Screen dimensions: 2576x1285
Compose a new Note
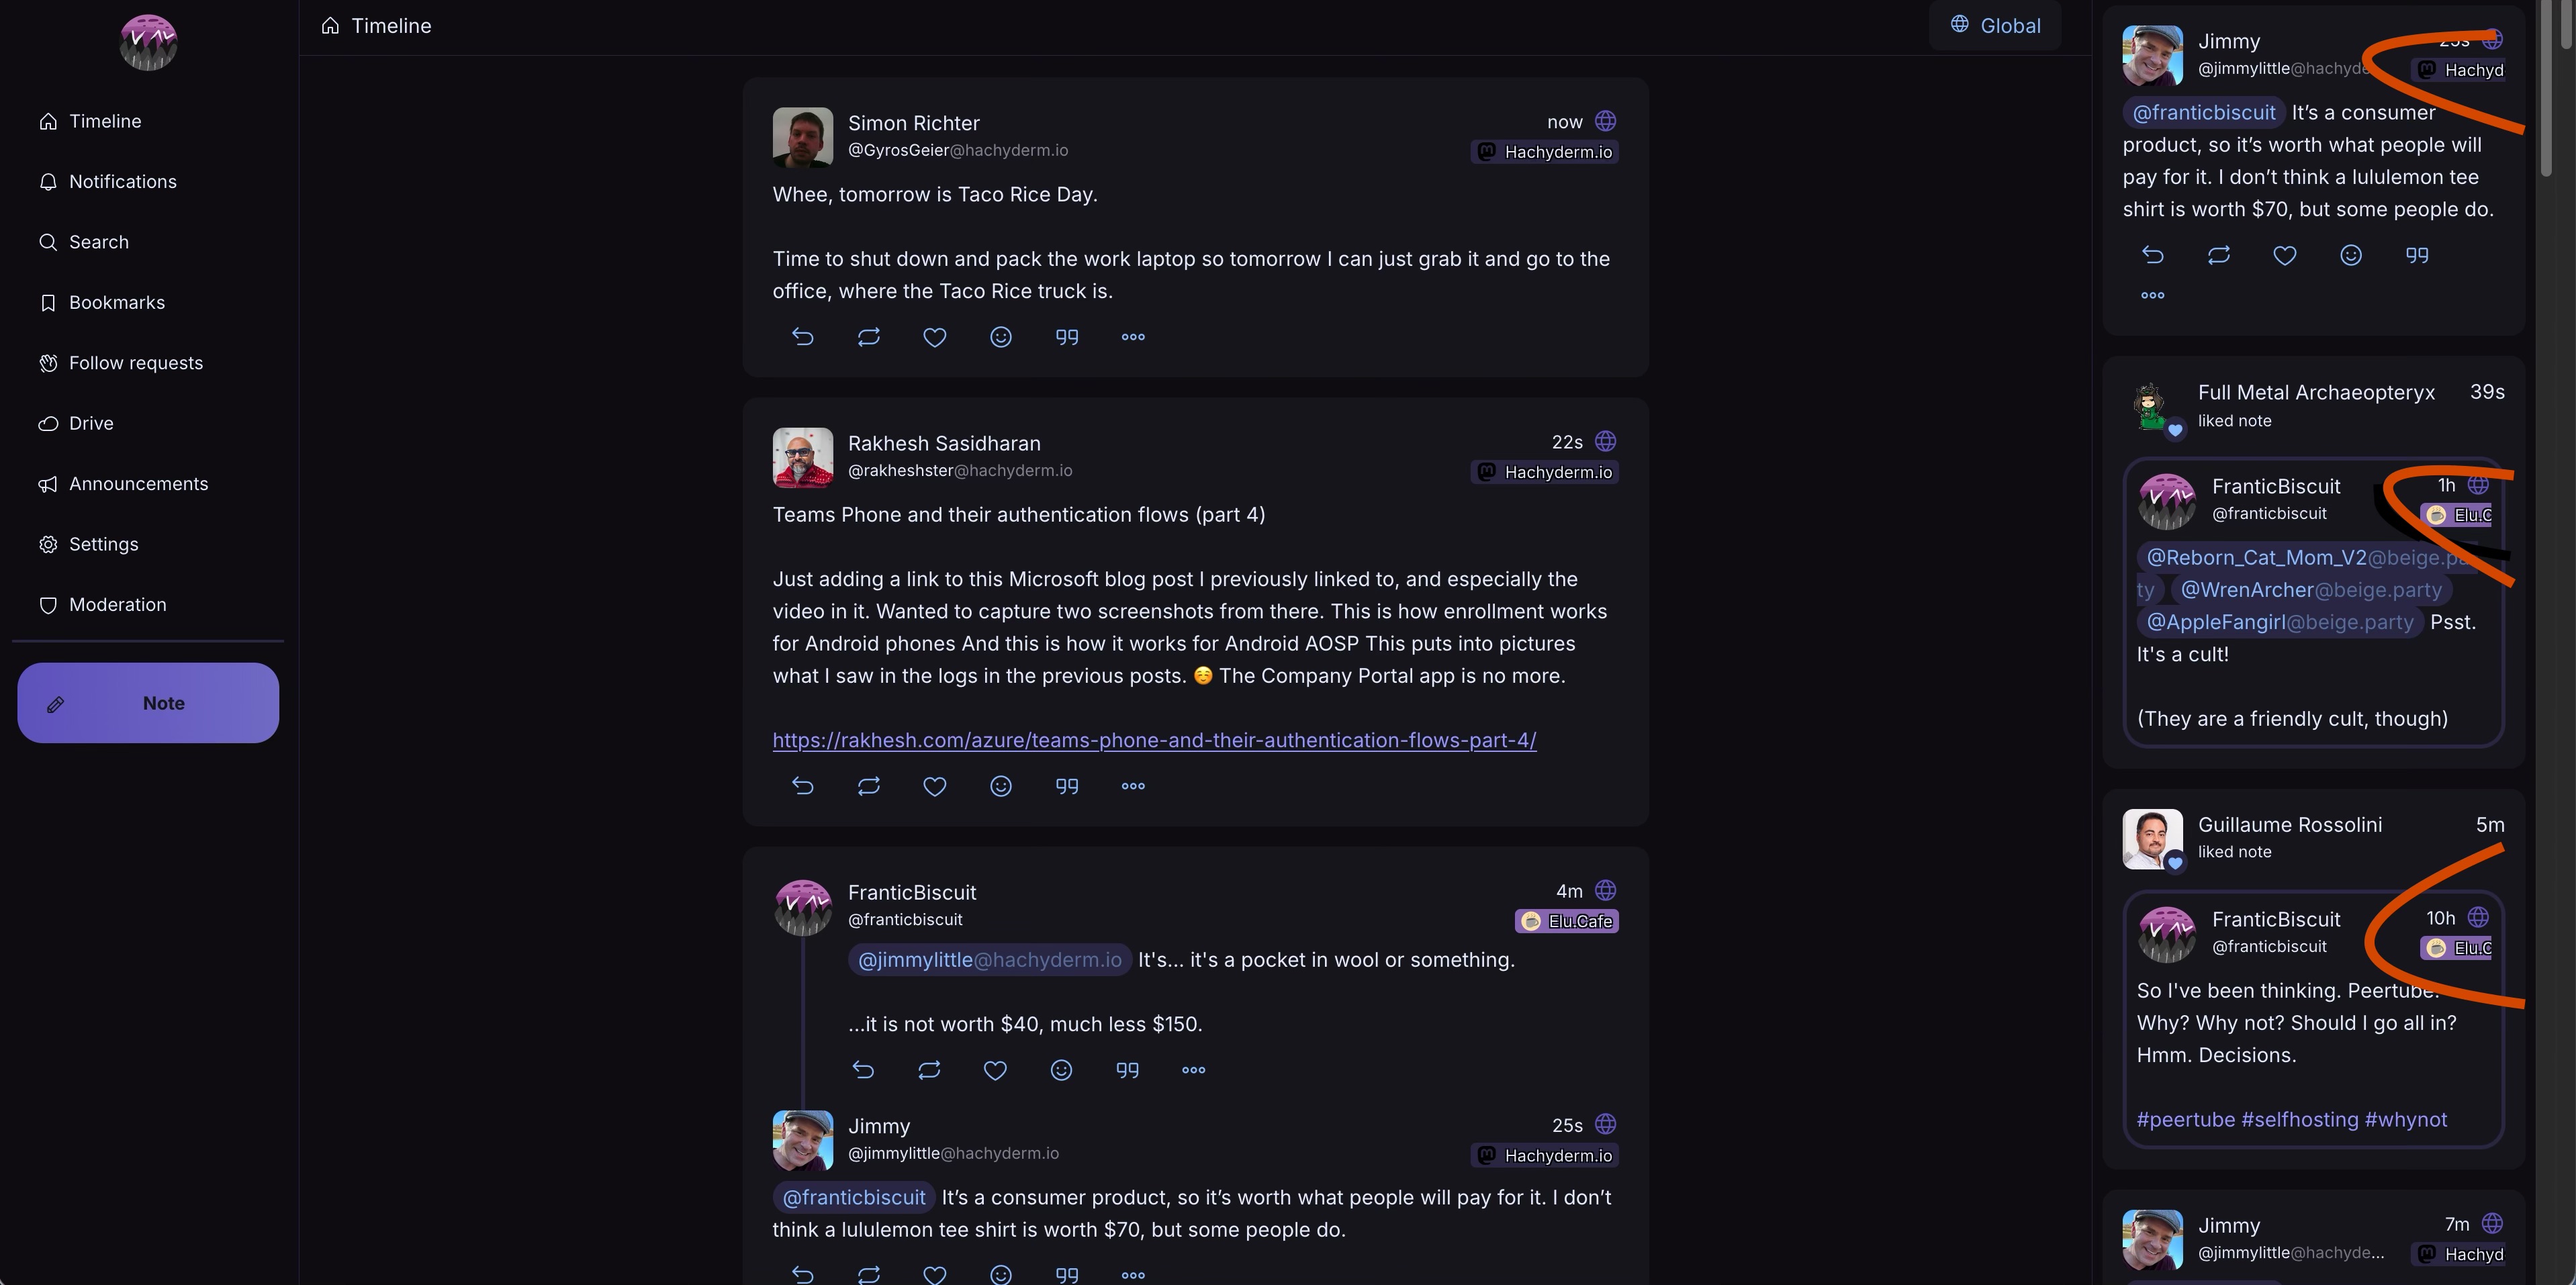148,703
